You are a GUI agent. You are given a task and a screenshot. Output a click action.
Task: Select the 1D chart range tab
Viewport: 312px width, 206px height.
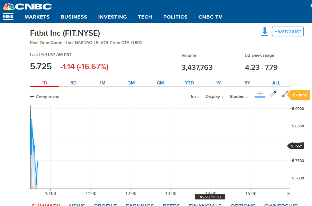pos(44,83)
